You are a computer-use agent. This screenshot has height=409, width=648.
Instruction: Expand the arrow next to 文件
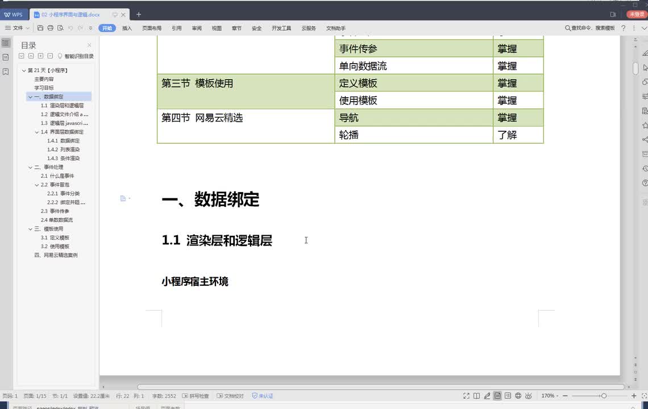pos(28,28)
